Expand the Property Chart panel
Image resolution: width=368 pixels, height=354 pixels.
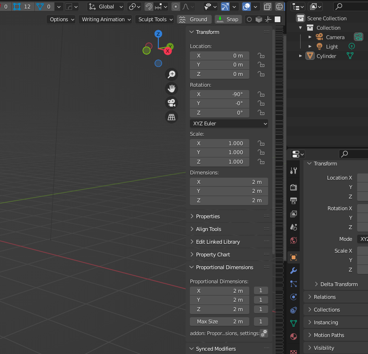(x=213, y=255)
